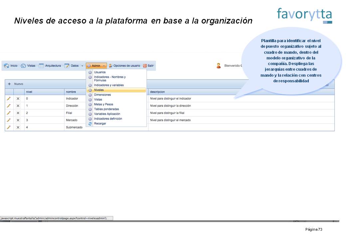
Task: Click the red Salir power icon
Action: 145,66
